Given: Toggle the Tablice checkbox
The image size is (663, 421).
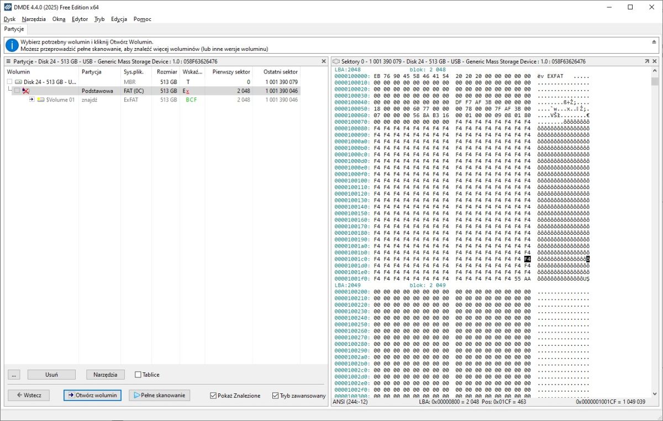Looking at the screenshot, I should click(x=138, y=375).
